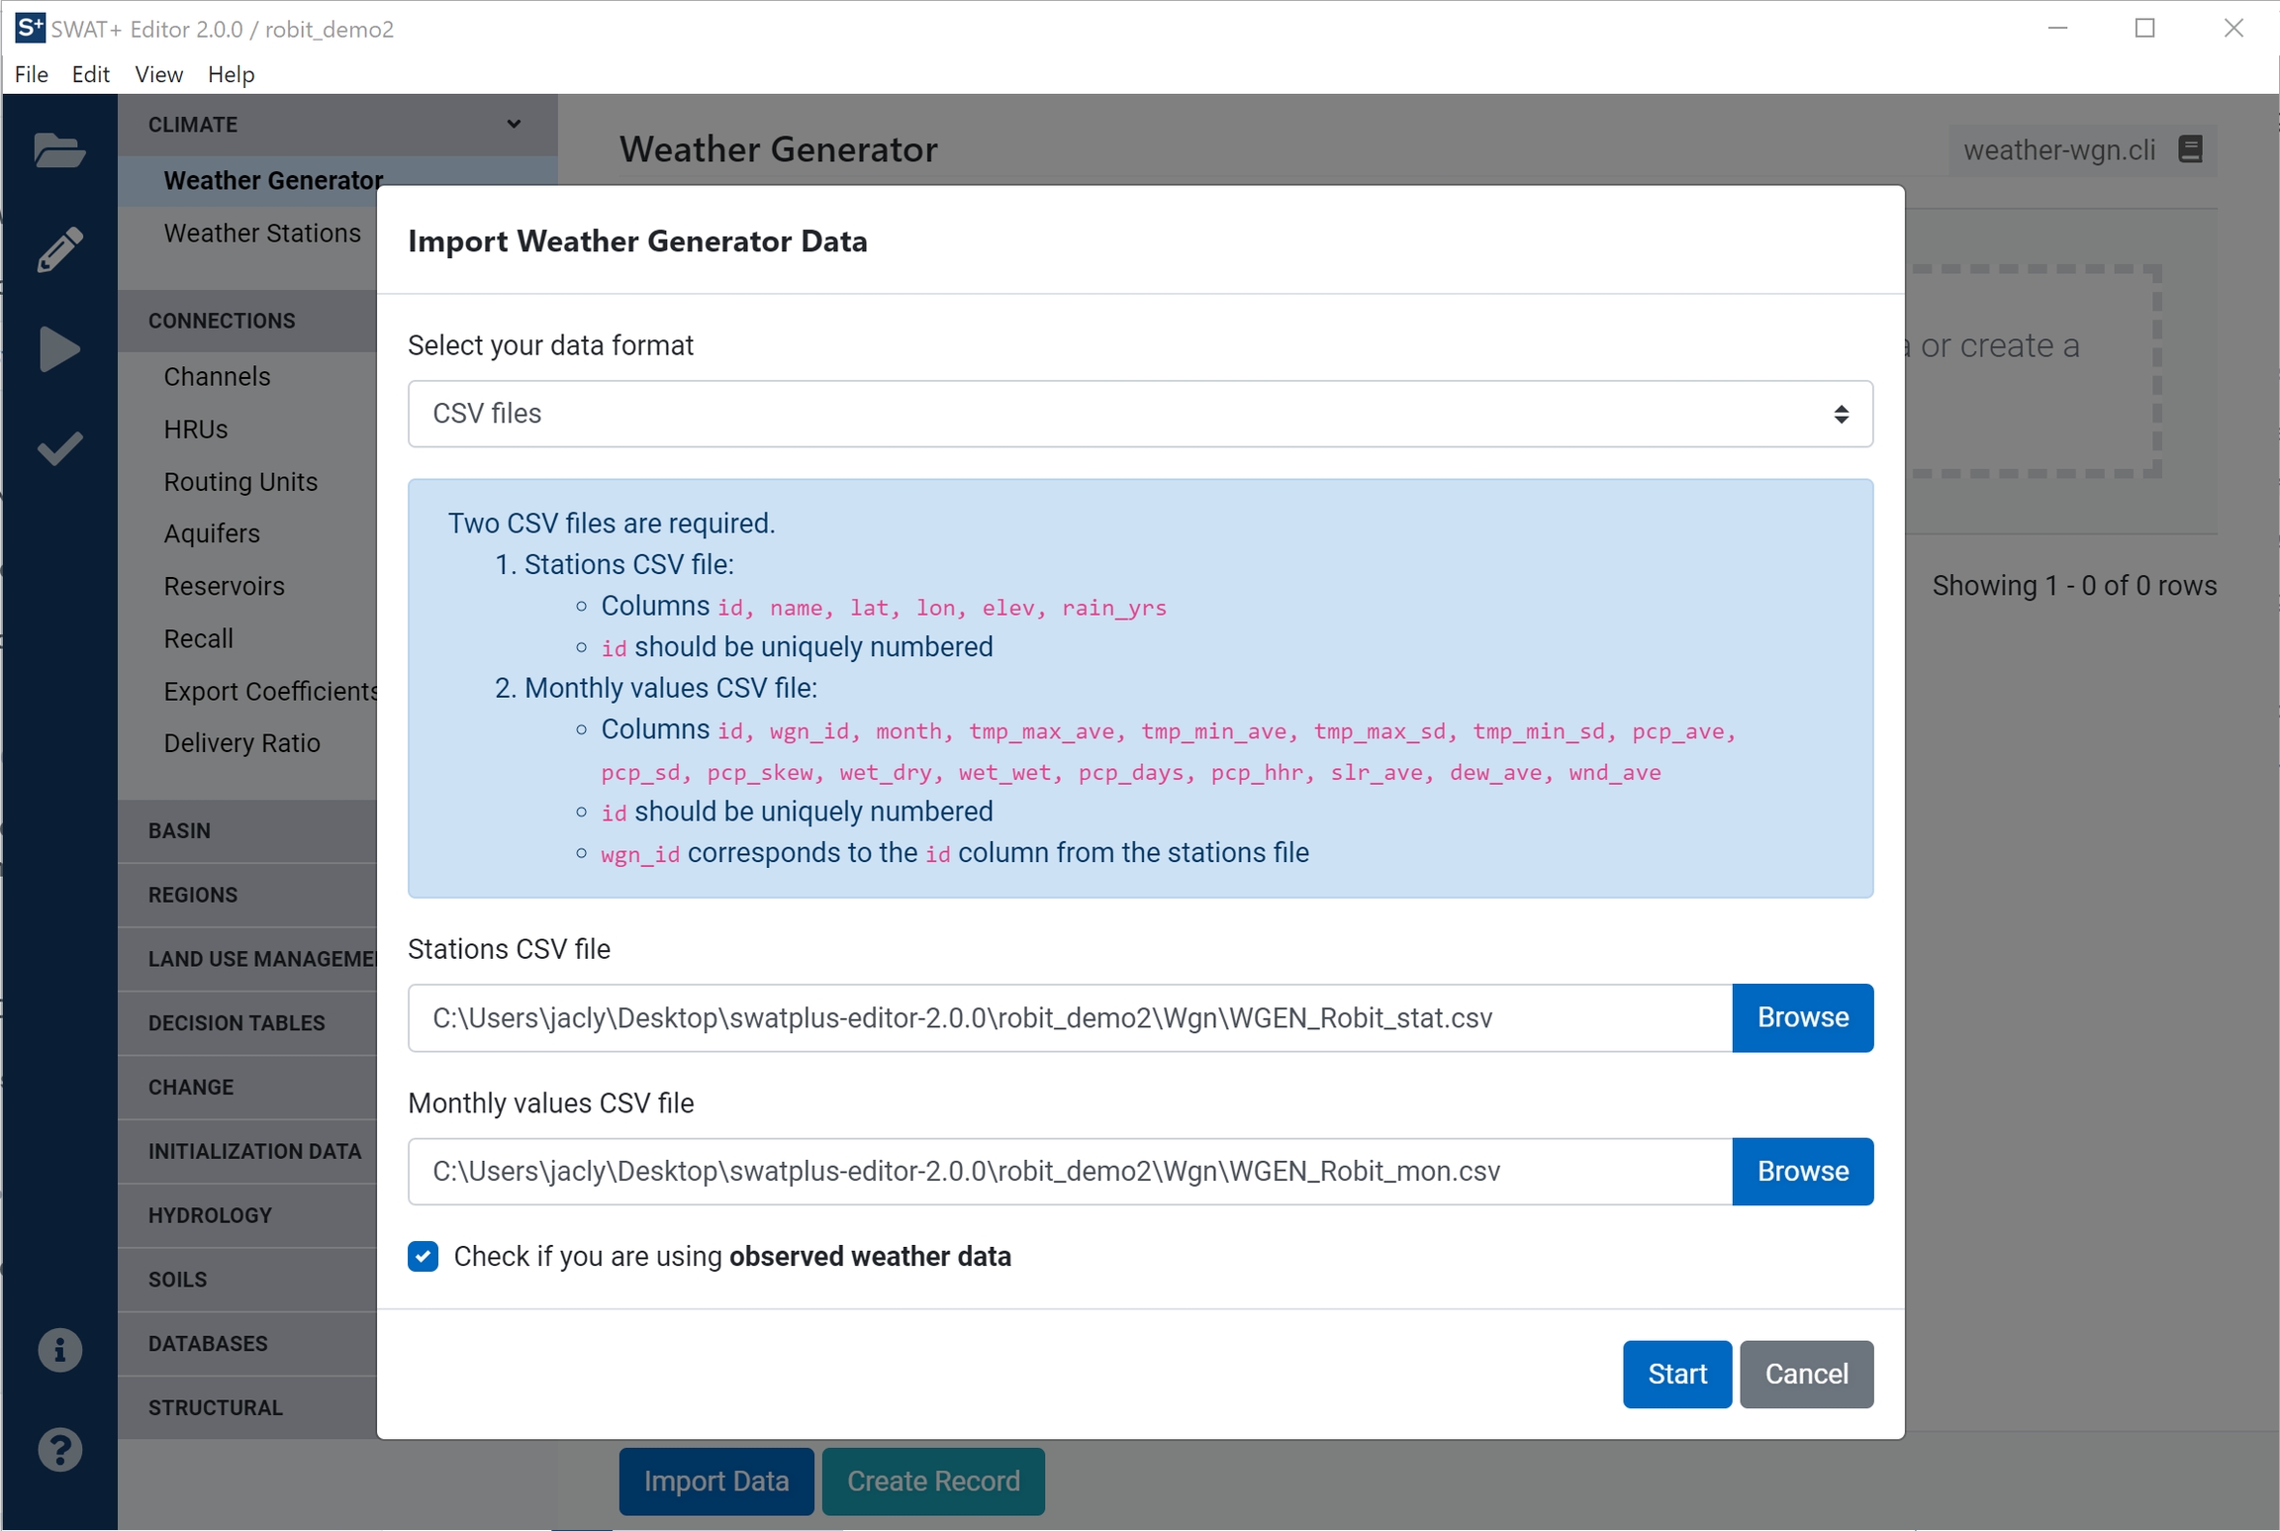Open the question mark help icon
This screenshot has width=2280, height=1531.
pos(59,1450)
